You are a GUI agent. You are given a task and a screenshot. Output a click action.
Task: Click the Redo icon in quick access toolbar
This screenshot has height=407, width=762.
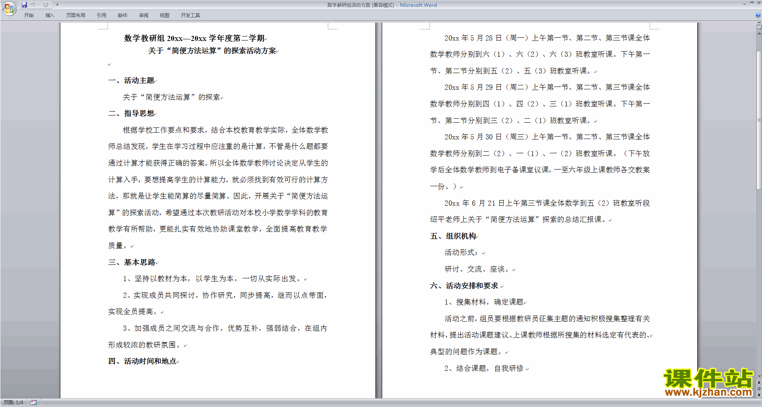46,5
